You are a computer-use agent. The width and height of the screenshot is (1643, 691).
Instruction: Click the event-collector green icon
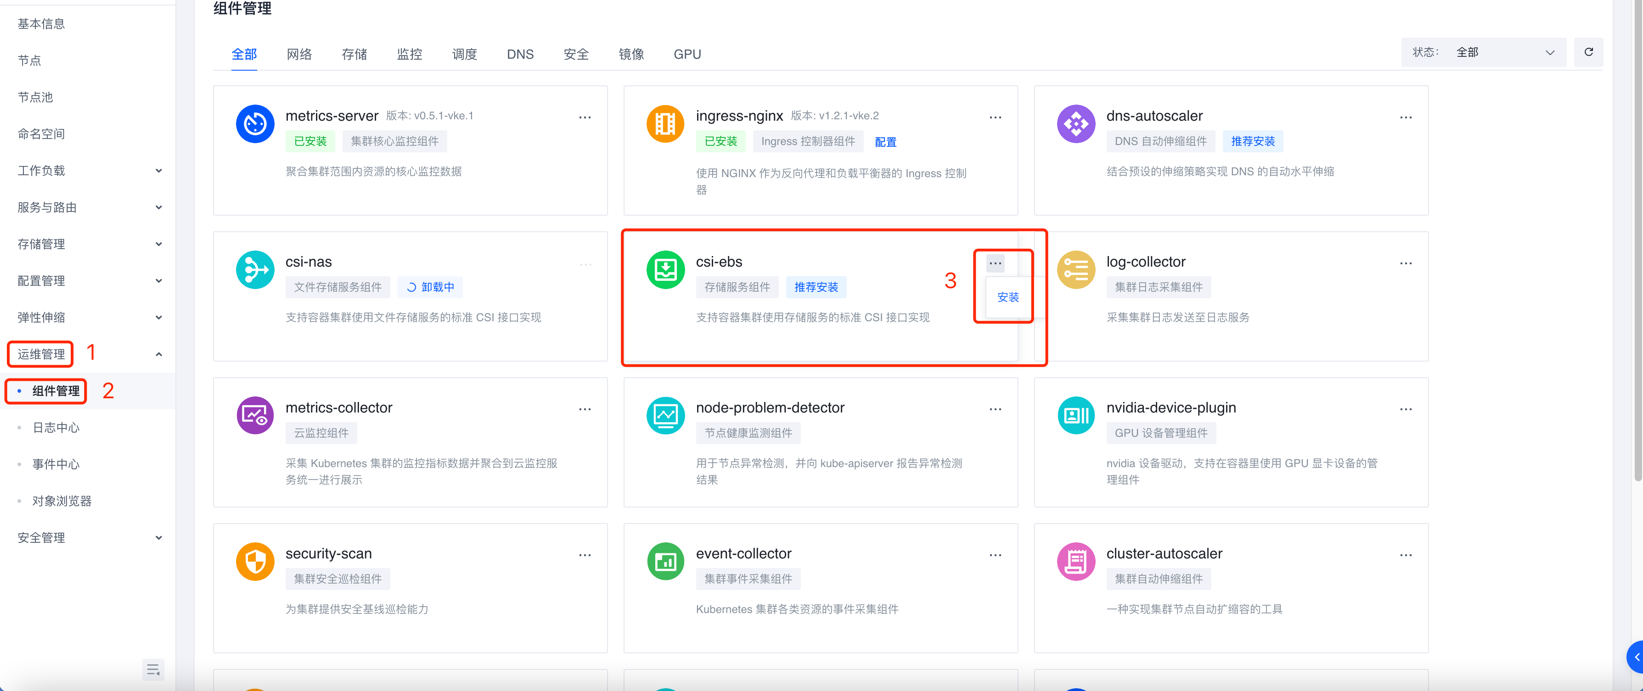click(x=665, y=561)
